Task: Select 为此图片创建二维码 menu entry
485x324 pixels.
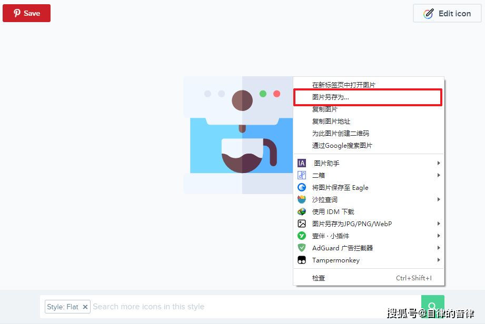Action: 369,134
